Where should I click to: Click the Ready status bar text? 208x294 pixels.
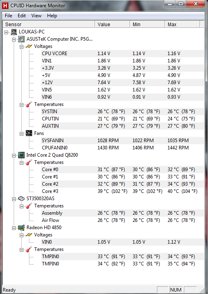point(9,290)
